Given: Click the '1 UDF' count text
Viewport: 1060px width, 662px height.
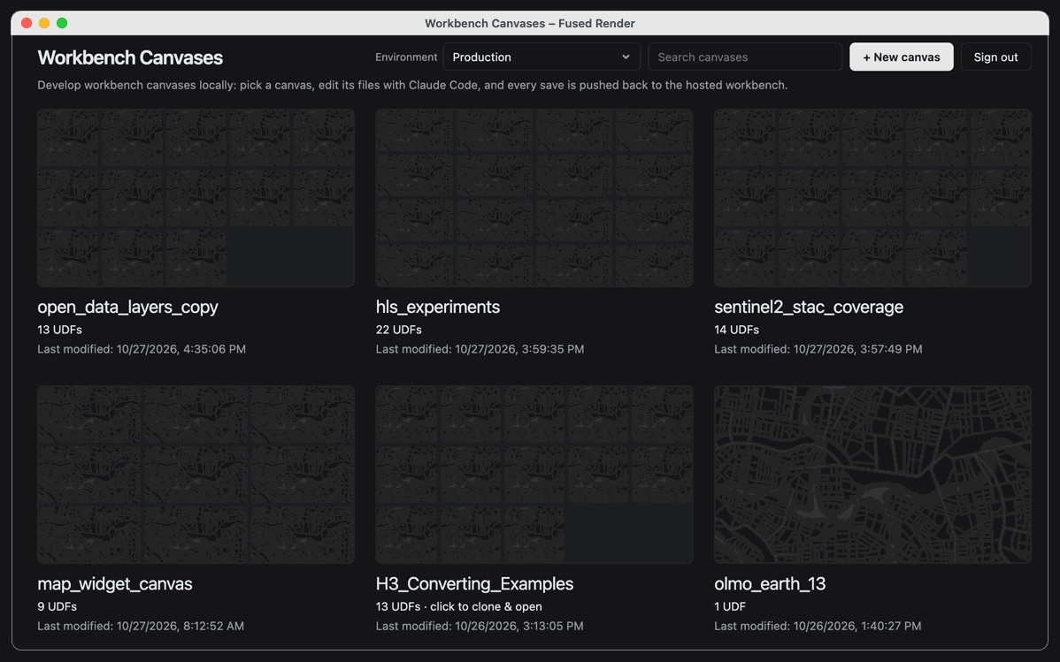Looking at the screenshot, I should (x=730, y=606).
